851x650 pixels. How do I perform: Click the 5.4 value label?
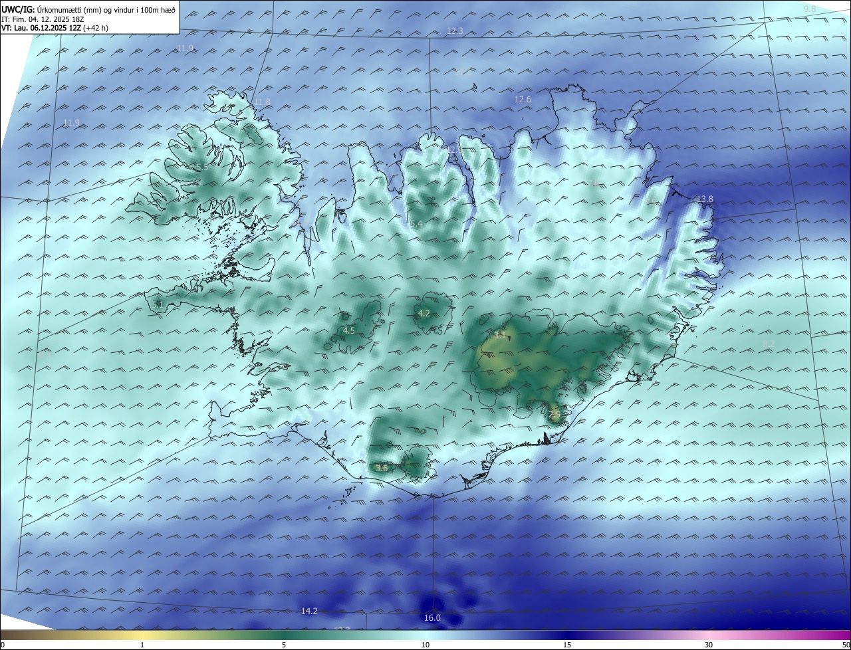click(x=416, y=225)
